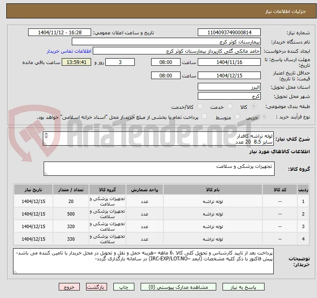
Task: Click the نام کالا column header
Action: 213,190
